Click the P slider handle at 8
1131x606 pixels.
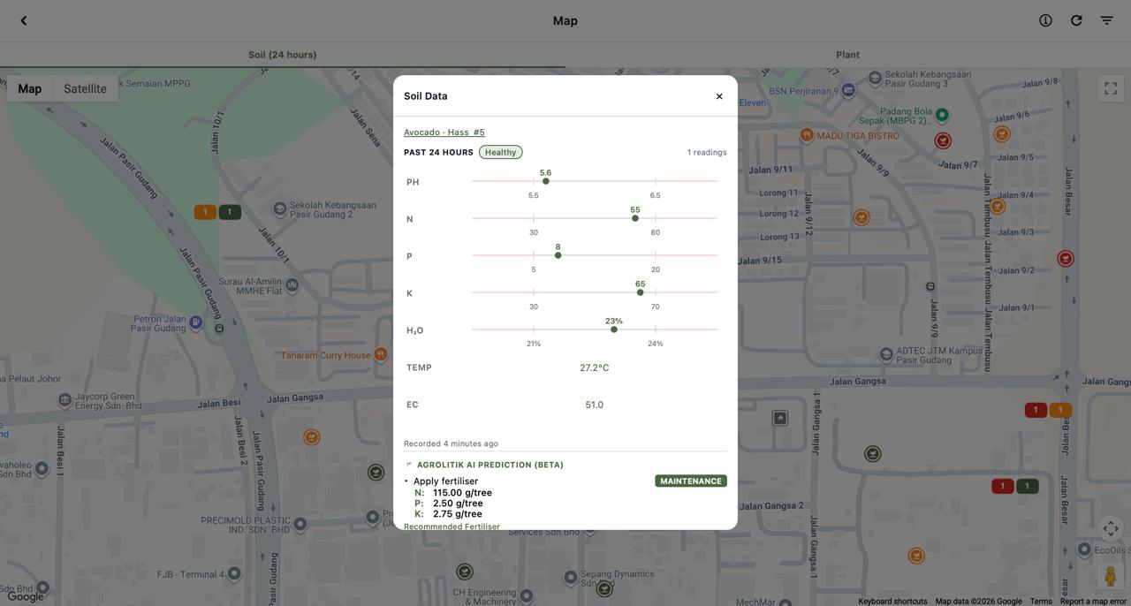[558, 255]
